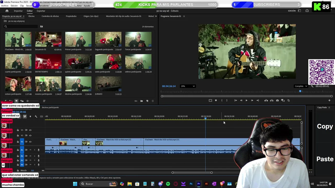Click the Extract button in Program monitor
This screenshot has width=335, height=188.
pyautogui.click(x=272, y=100)
